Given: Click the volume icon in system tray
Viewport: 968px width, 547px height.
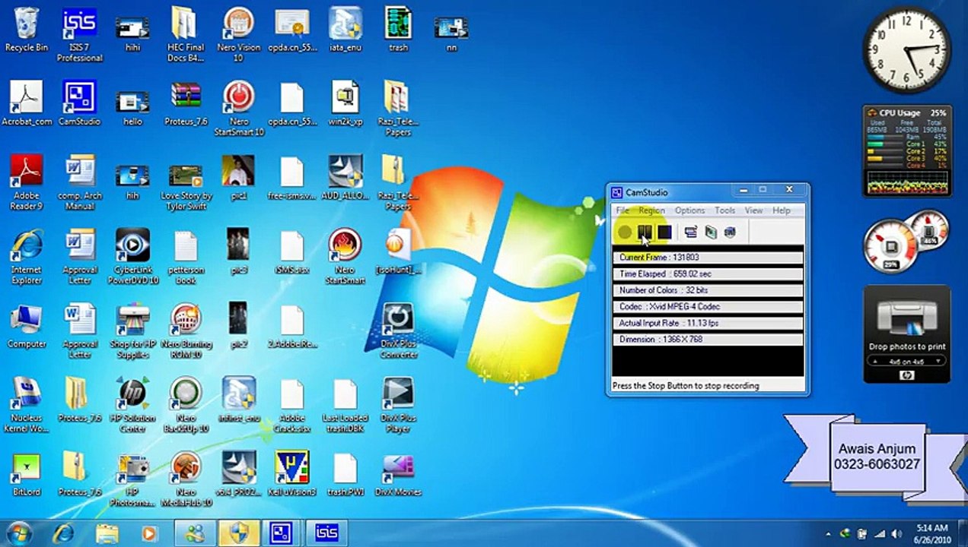Looking at the screenshot, I should [x=896, y=534].
